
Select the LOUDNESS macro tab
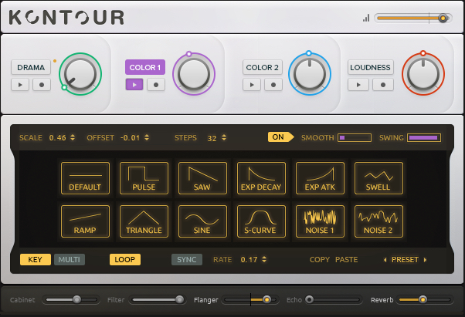[x=371, y=67]
